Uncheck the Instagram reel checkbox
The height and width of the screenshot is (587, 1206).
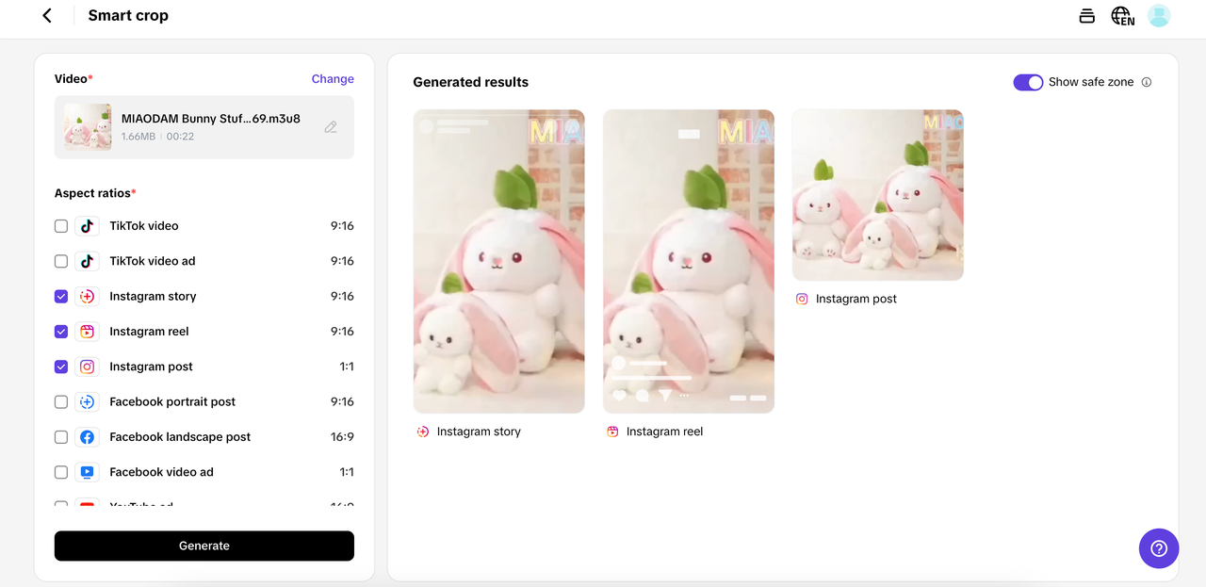60,331
